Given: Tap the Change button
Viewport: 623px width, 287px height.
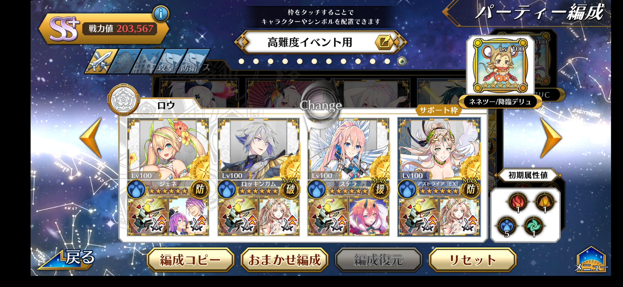Looking at the screenshot, I should (321, 106).
